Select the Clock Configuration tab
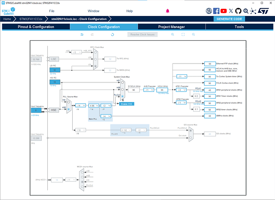Viewport: 275px width, 200px height. (x=104, y=27)
